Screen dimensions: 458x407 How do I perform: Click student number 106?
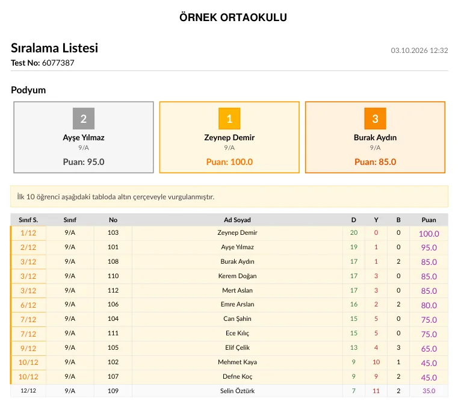[113, 305]
